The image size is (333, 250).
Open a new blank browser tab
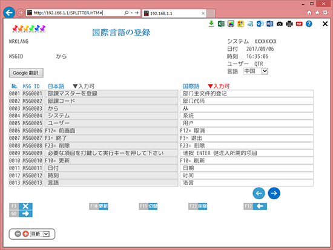[211, 13]
